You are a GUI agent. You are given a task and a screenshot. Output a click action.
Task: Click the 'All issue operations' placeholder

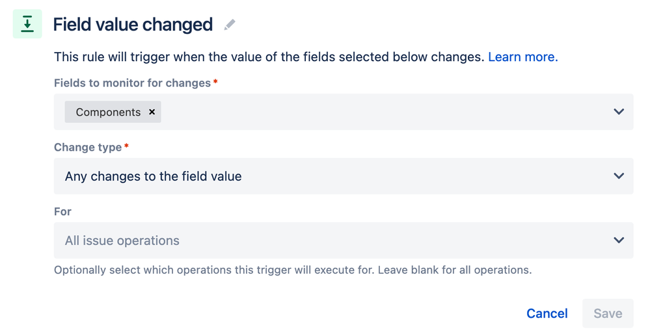pyautogui.click(x=122, y=240)
